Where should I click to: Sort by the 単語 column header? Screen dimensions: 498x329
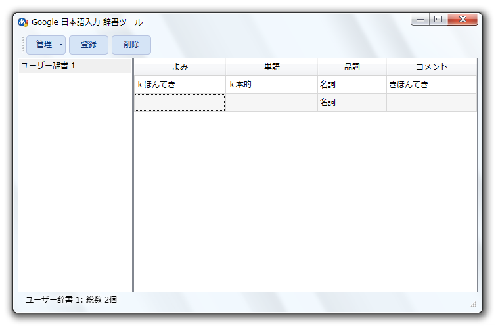tap(271, 67)
